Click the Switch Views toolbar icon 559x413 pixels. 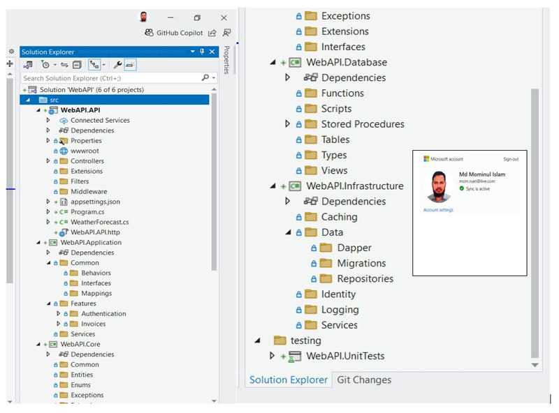click(x=28, y=65)
